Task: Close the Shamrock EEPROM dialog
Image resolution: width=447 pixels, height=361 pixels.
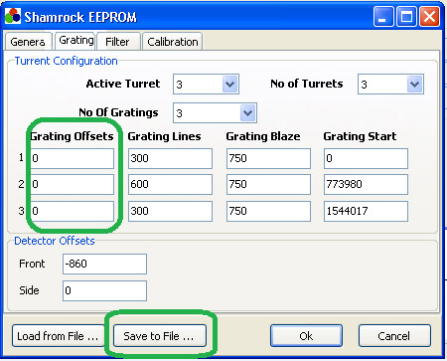Action: (x=429, y=16)
